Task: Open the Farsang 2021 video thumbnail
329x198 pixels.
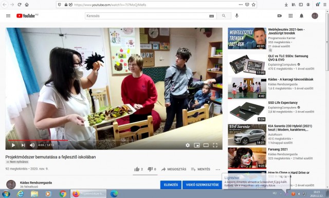Action: tap(247, 158)
